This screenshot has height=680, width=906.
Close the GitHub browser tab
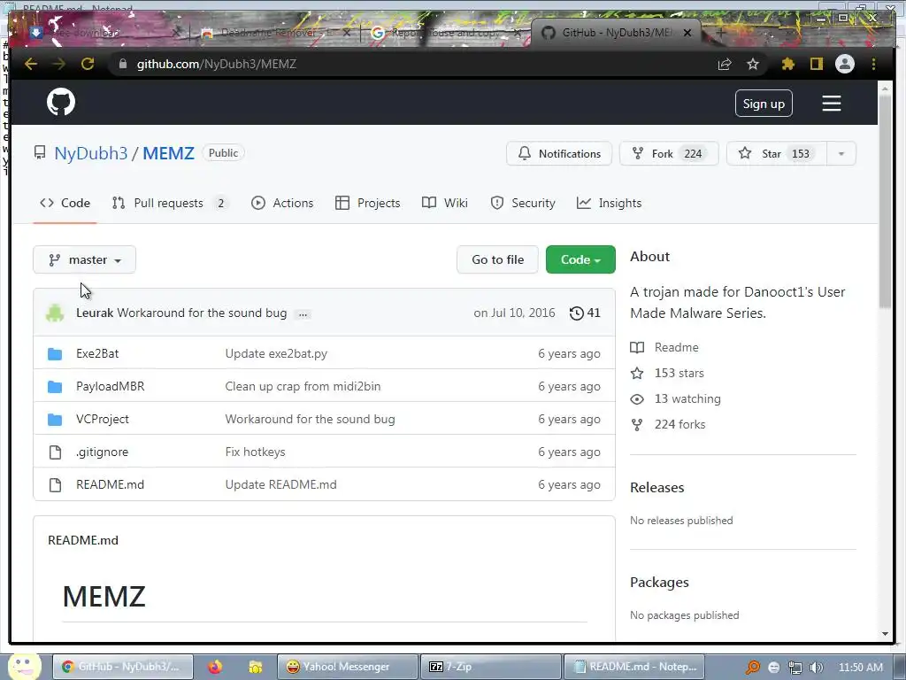(x=687, y=33)
